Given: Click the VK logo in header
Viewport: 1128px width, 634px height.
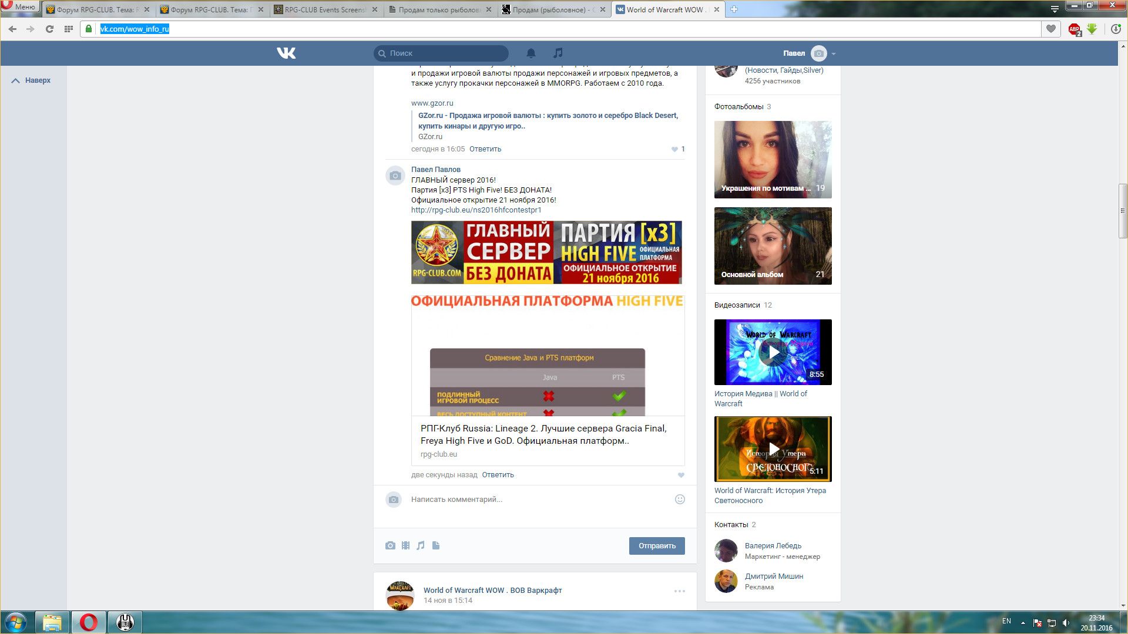Looking at the screenshot, I should point(286,53).
